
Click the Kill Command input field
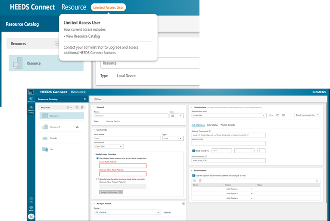coord(229,161)
